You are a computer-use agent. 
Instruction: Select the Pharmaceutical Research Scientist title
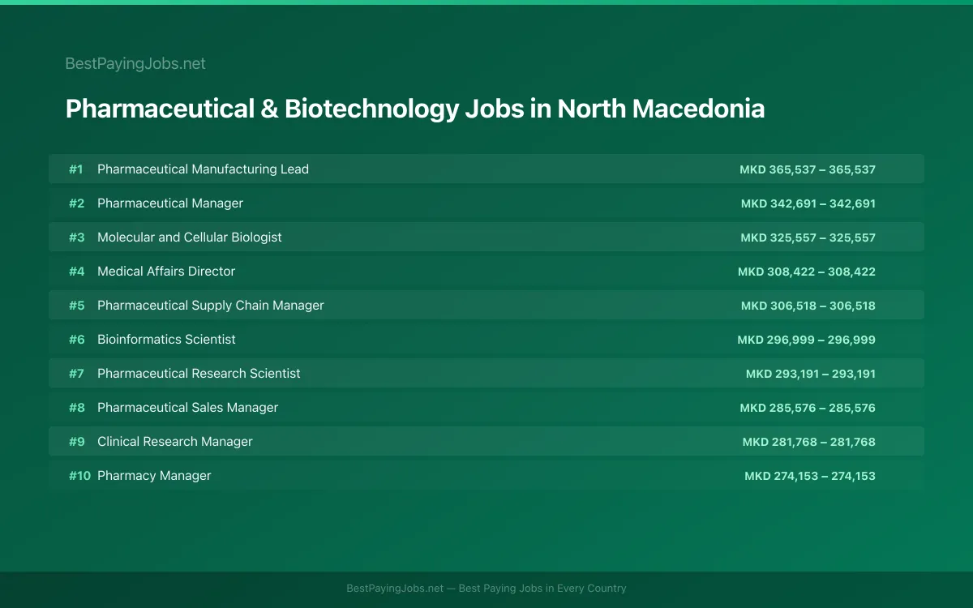[199, 374]
